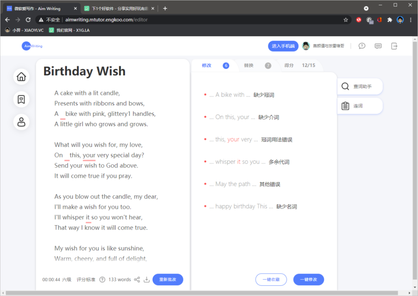
Task: Switch to the 替换 tab
Action: click(x=257, y=65)
